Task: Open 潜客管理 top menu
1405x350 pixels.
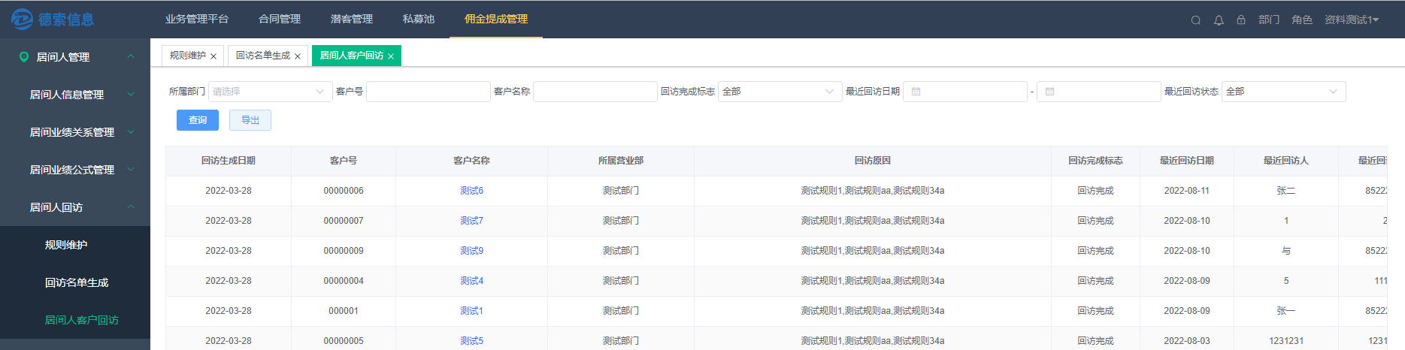Action: [x=352, y=19]
